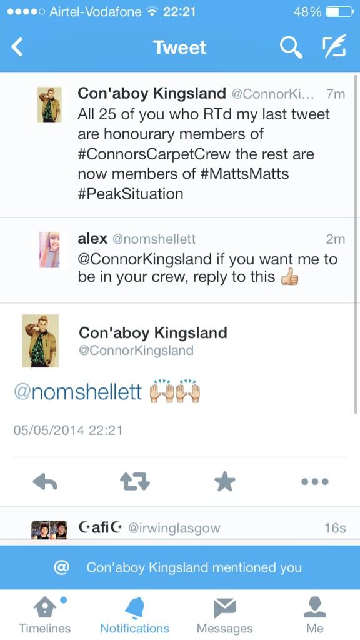Tap the #MattsMatts hashtag
The width and height of the screenshot is (360, 640).
click(x=245, y=174)
